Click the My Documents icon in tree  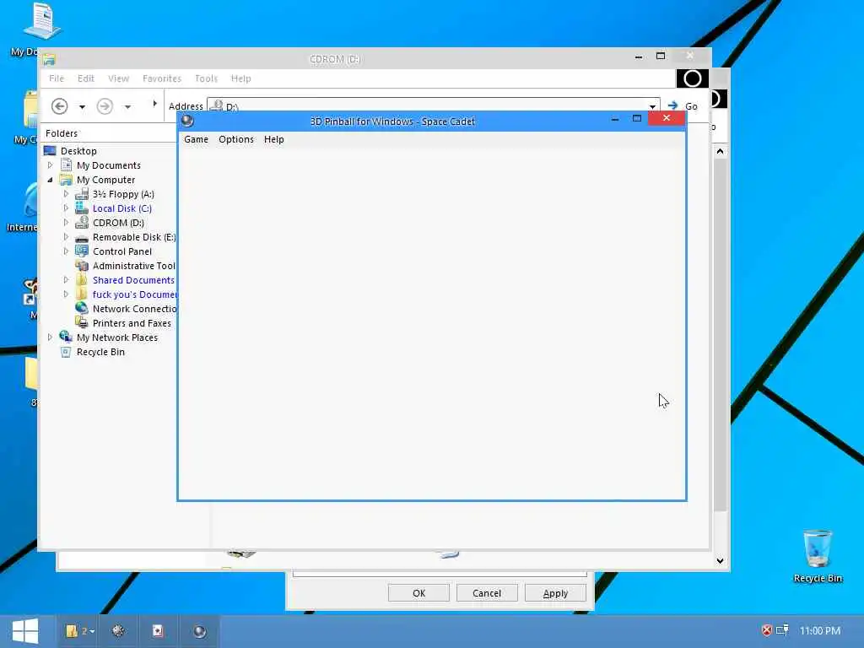(66, 165)
